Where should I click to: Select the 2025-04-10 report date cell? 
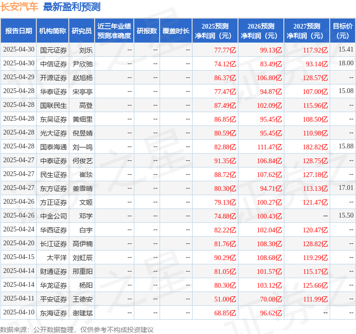tap(19, 313)
